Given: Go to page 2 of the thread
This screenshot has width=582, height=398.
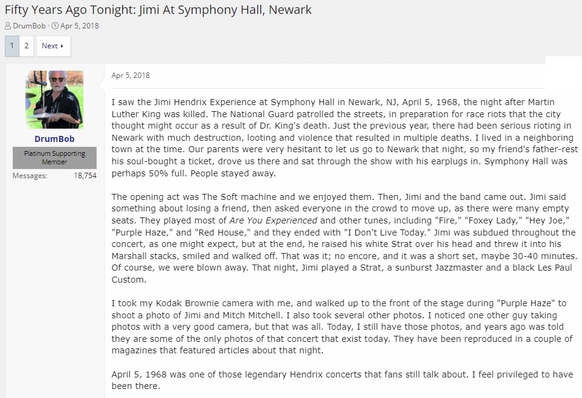Looking at the screenshot, I should pyautogui.click(x=27, y=46).
